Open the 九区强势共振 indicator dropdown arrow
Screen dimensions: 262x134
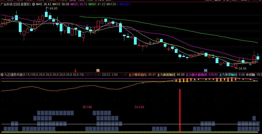coord(2,75)
